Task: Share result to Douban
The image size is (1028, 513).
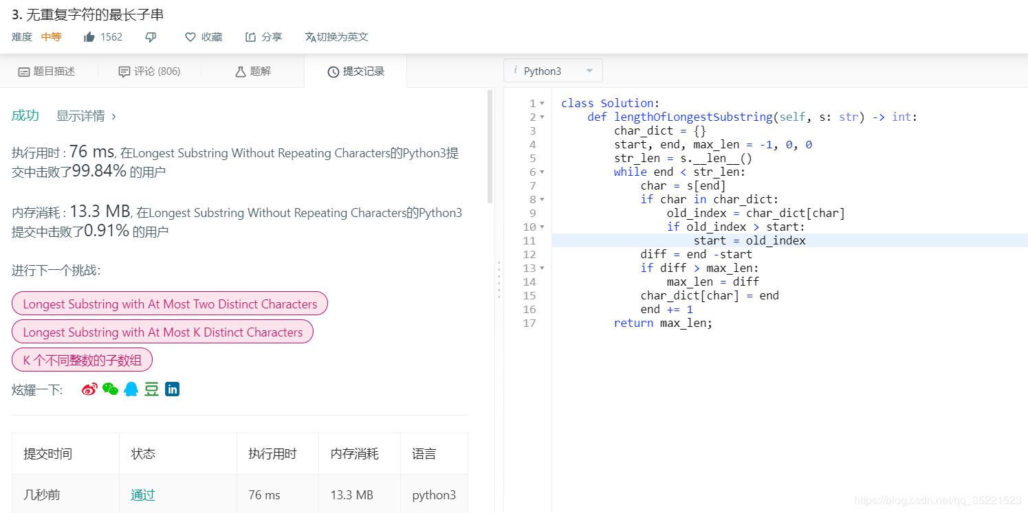Action: 151,389
